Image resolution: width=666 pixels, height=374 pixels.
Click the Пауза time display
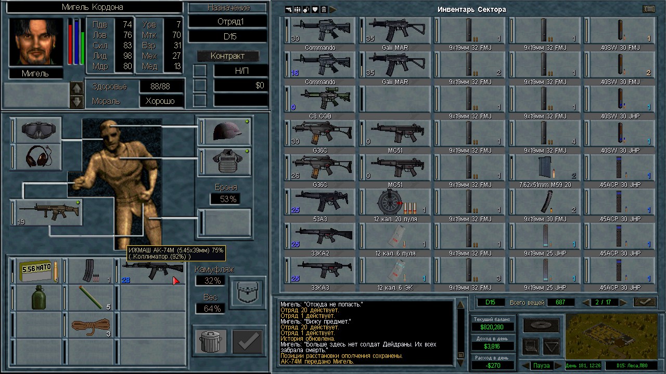pyautogui.click(x=542, y=366)
